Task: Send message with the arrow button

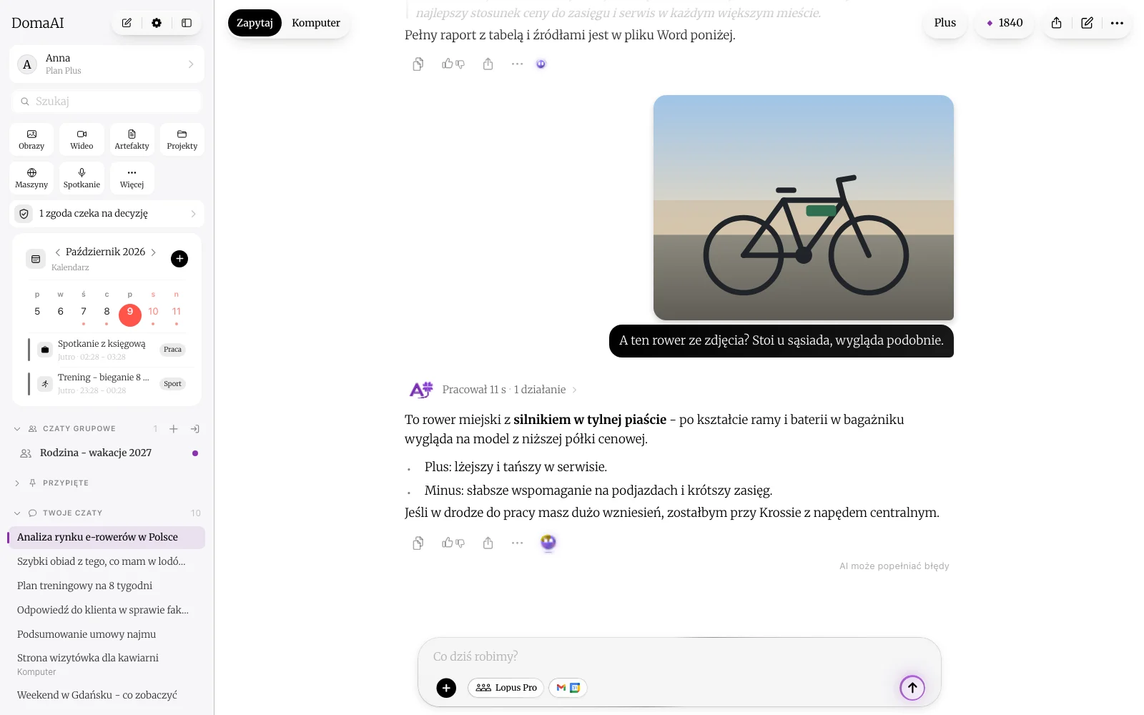Action: (x=912, y=688)
